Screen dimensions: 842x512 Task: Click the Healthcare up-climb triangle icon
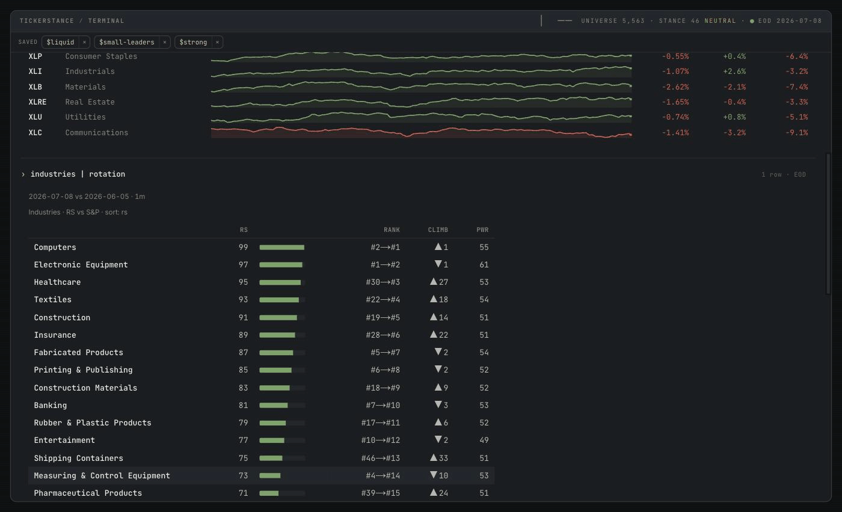[x=434, y=282]
